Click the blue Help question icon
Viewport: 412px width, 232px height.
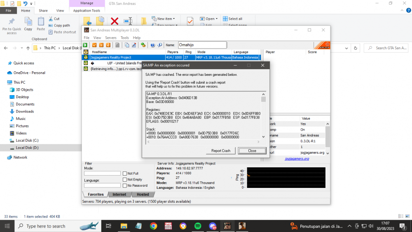(153, 45)
